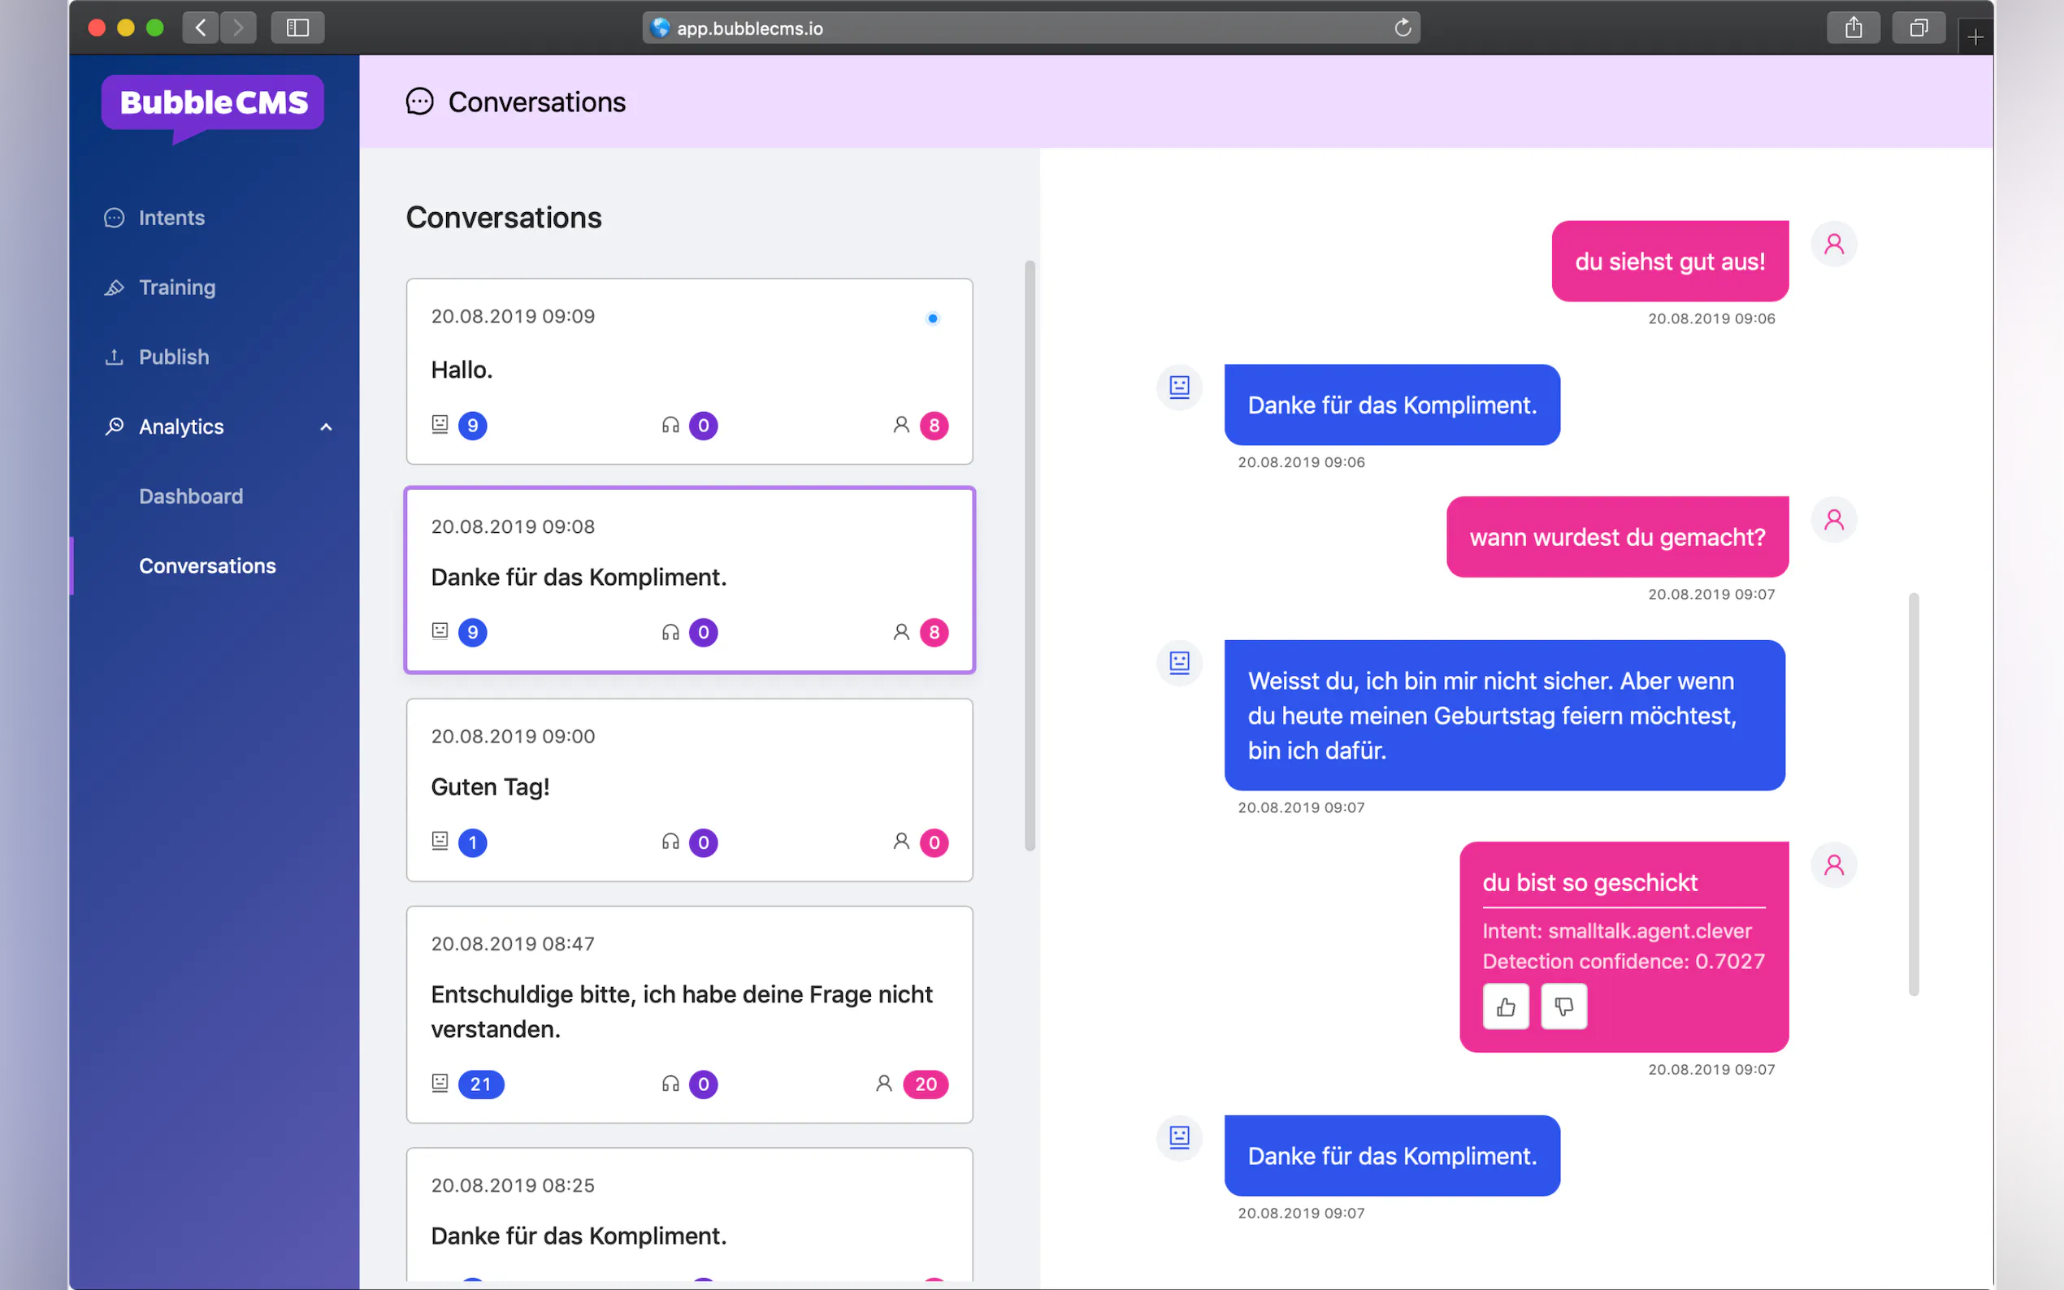Image resolution: width=2064 pixels, height=1290 pixels.
Task: Click the browser back arrow
Action: point(201,28)
